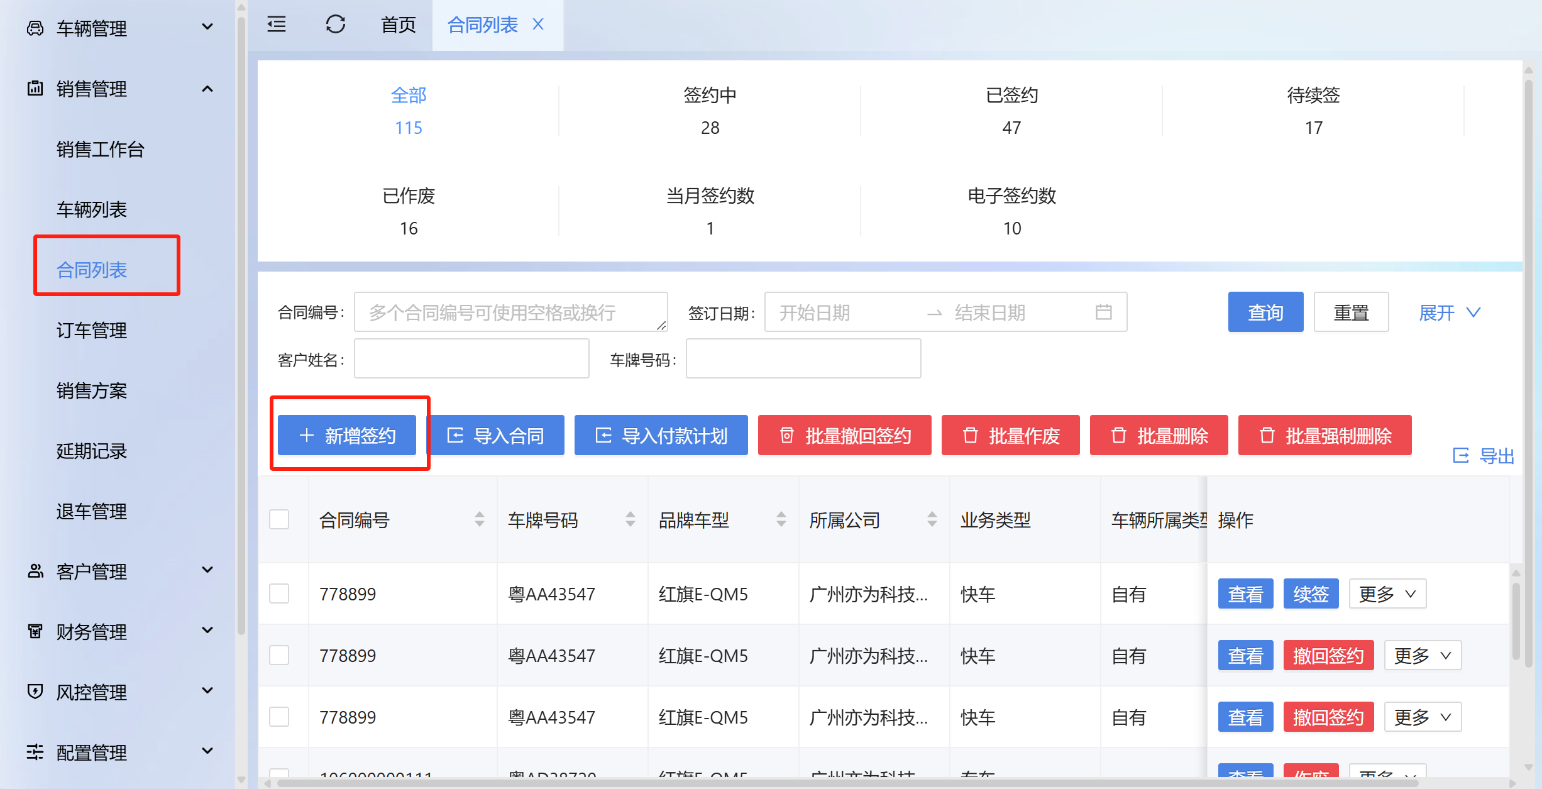The height and width of the screenshot is (789, 1542).
Task: Click the 新增签约 button
Action: [x=347, y=435]
